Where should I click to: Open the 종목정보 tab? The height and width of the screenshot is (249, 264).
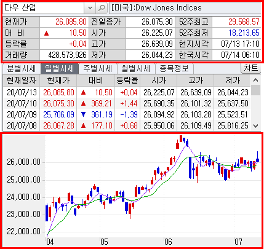pos(174,68)
